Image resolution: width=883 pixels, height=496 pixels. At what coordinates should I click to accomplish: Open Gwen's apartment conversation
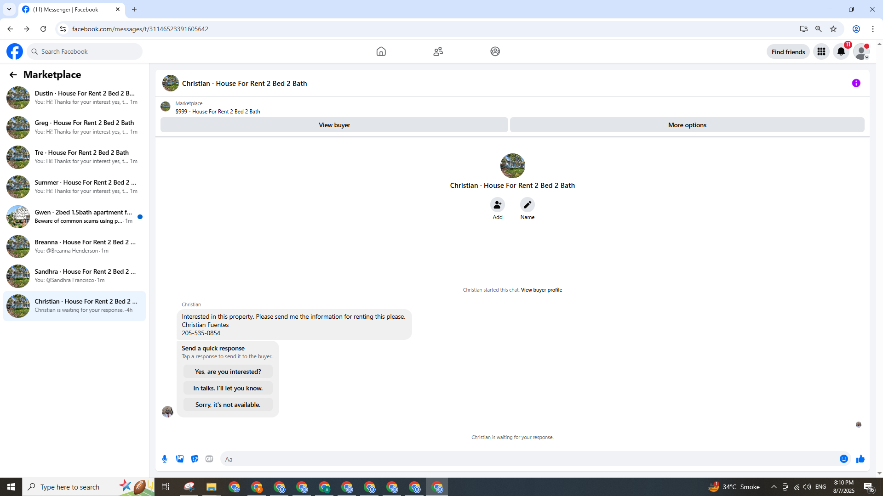pyautogui.click(x=75, y=217)
